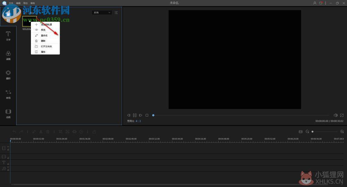This screenshot has width=347, height=187.
Task: Switch preview to fullscreen
Action: (342, 115)
